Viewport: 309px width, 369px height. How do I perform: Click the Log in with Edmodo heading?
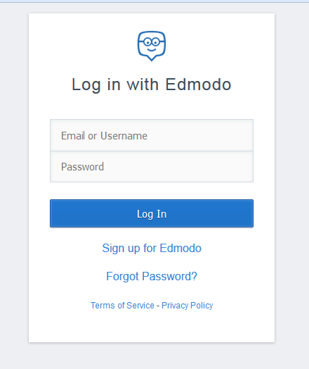152,85
